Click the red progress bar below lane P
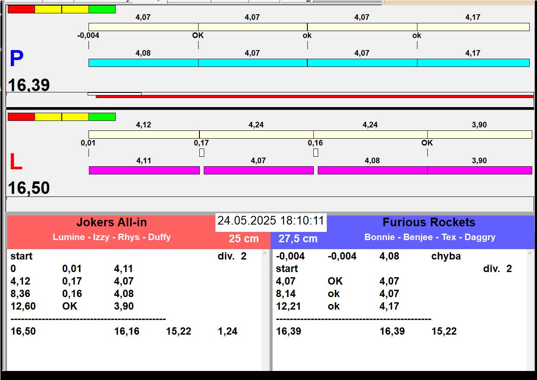This screenshot has height=380, width=537. click(x=314, y=96)
